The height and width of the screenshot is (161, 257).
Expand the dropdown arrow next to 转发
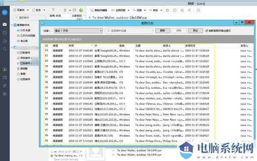pyautogui.click(x=161, y=10)
